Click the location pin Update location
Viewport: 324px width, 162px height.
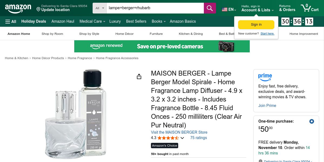point(62,8)
